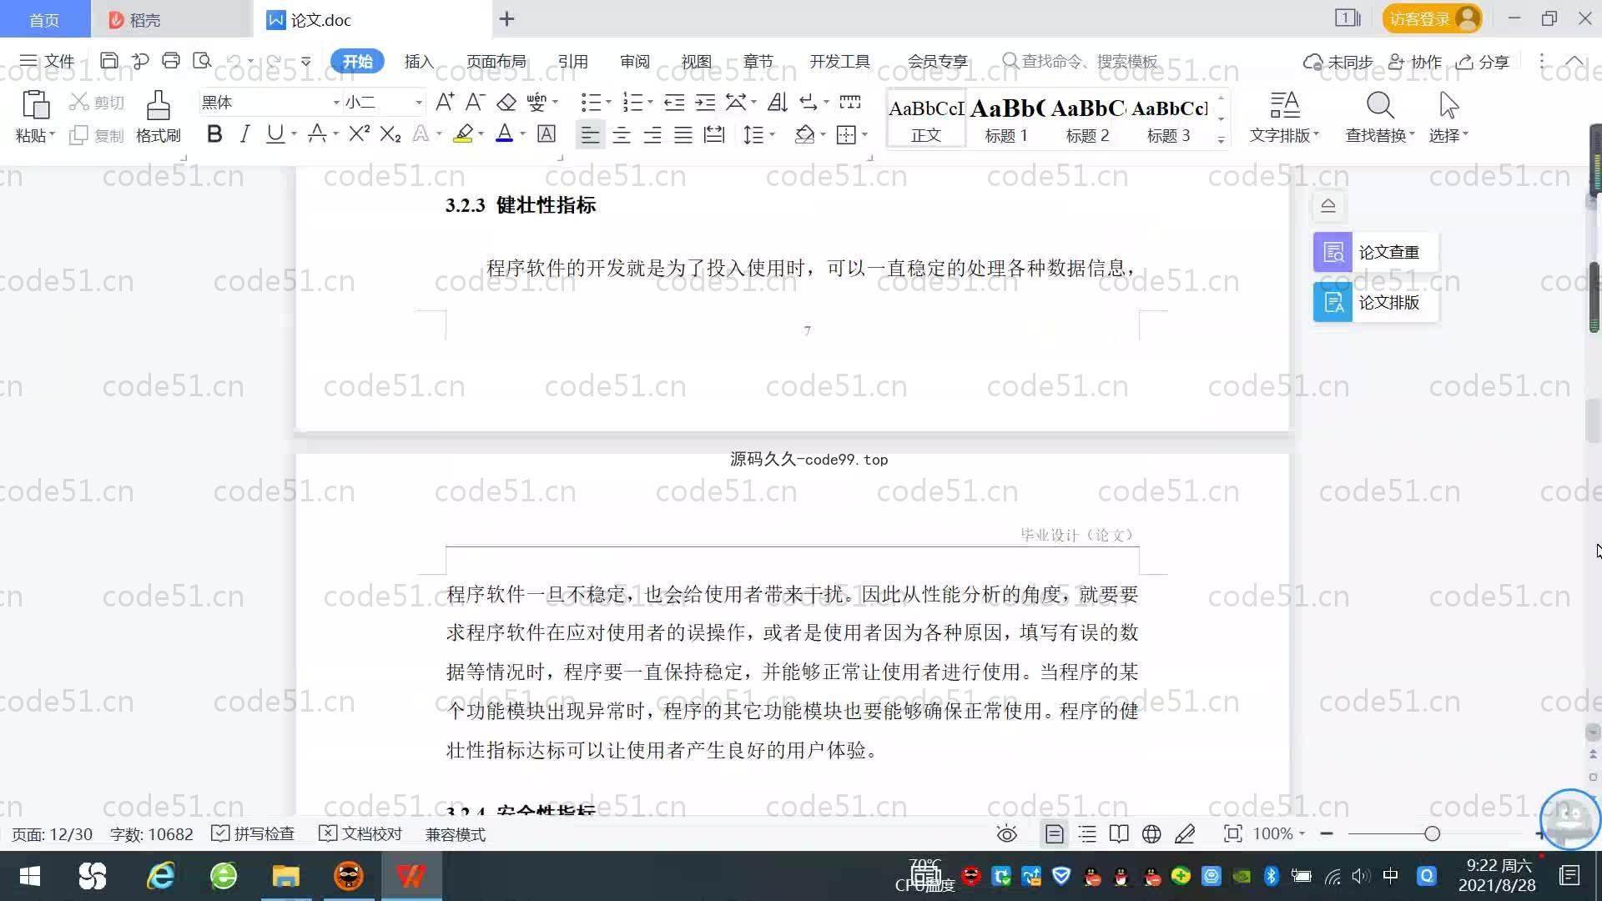Click the Print icon in quick toolbar
The width and height of the screenshot is (1602, 901).
point(171,61)
